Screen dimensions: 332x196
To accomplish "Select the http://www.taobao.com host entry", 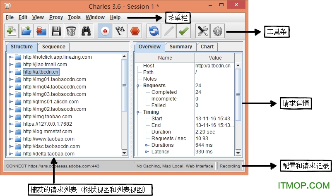I will pos(48,139).
